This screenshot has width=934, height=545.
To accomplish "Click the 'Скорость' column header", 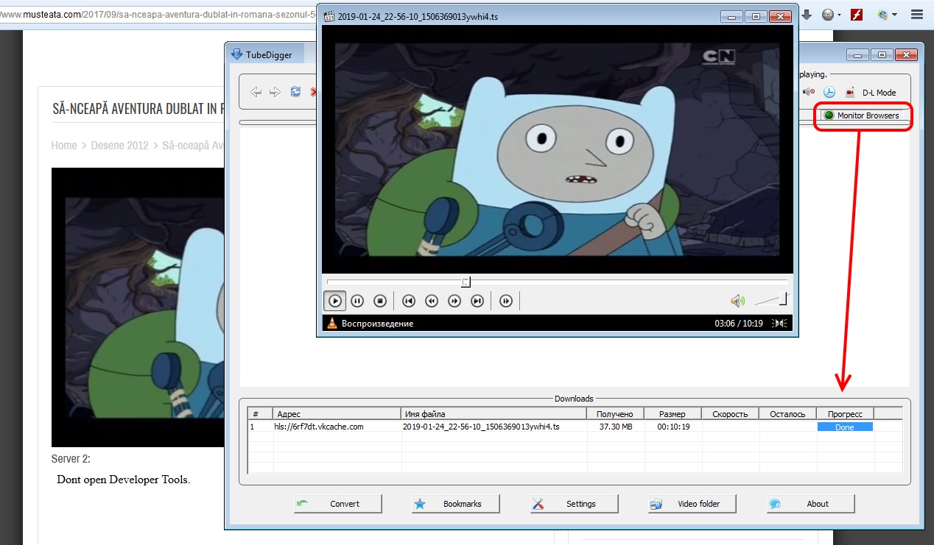I will click(x=730, y=414).
